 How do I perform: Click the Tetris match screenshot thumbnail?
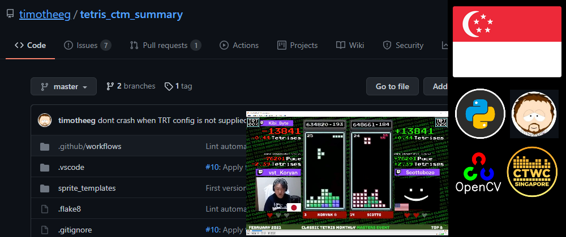(346, 172)
